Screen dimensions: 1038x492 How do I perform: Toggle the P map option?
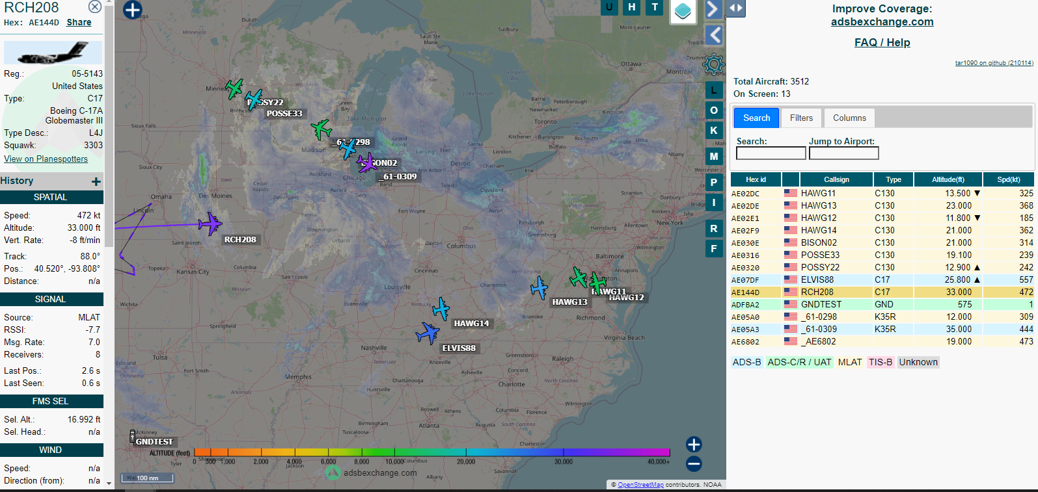tap(714, 183)
